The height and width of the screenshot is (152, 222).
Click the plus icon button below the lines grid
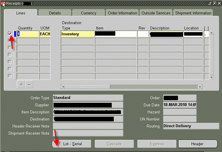coord(21,84)
